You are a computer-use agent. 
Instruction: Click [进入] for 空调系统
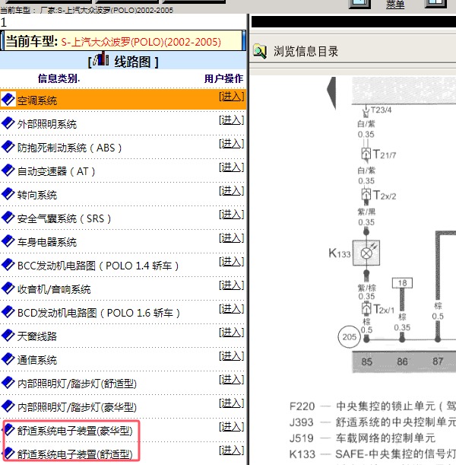232,97
